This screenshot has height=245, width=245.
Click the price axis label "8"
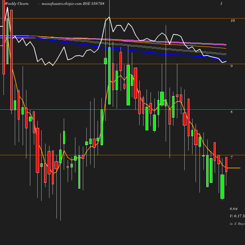(231, 112)
